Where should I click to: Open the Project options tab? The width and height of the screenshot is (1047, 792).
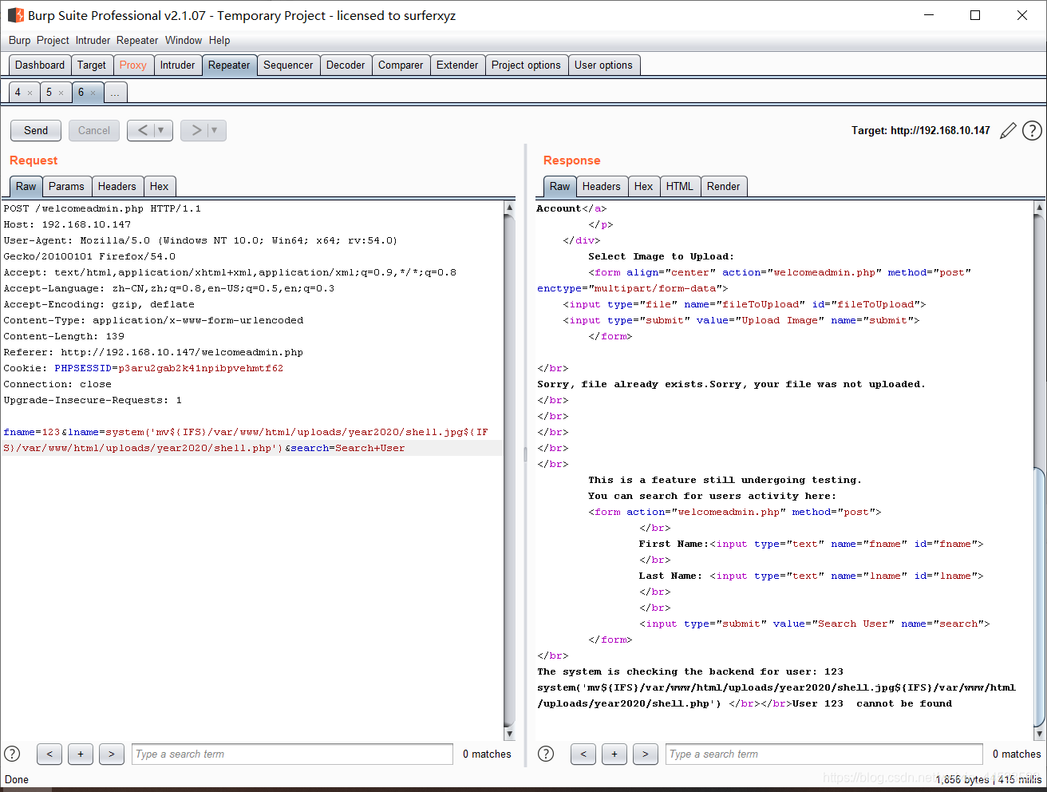pos(526,65)
